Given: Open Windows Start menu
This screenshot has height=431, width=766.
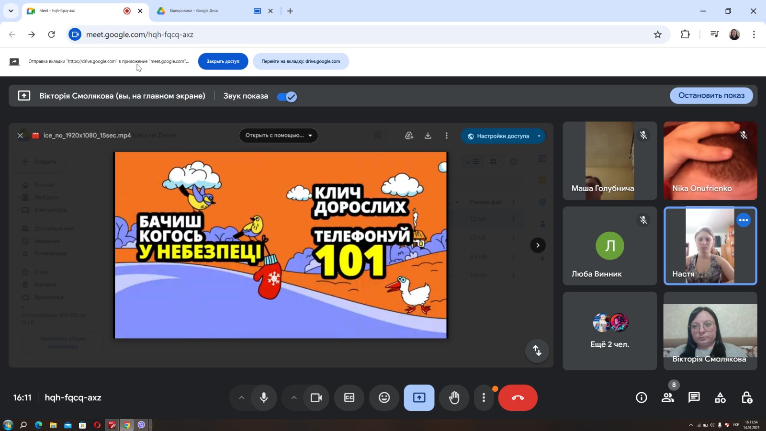Looking at the screenshot, I should point(8,425).
